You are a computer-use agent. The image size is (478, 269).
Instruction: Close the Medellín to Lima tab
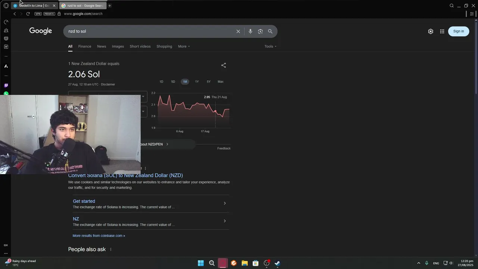(54, 6)
